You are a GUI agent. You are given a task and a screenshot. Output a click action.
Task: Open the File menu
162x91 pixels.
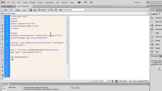[8, 3]
